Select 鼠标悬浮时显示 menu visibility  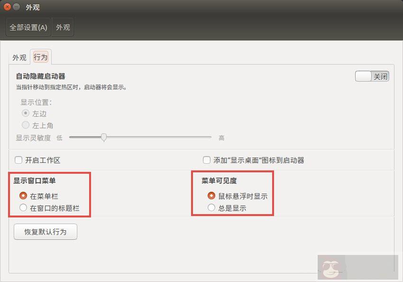click(x=211, y=196)
